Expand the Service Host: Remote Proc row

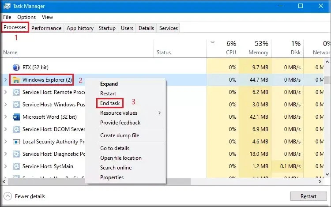(x=5, y=92)
